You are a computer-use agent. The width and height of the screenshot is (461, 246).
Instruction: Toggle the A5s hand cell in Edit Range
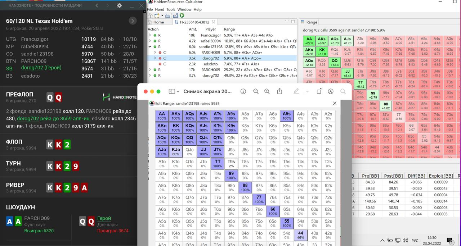pos(287,116)
